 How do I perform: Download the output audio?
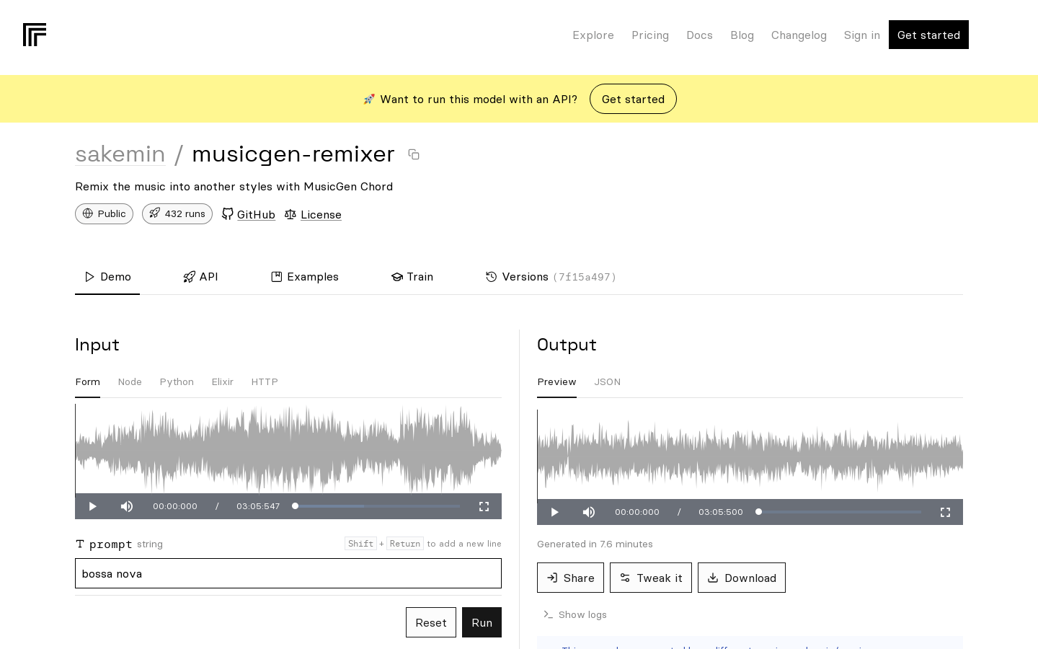[742, 578]
